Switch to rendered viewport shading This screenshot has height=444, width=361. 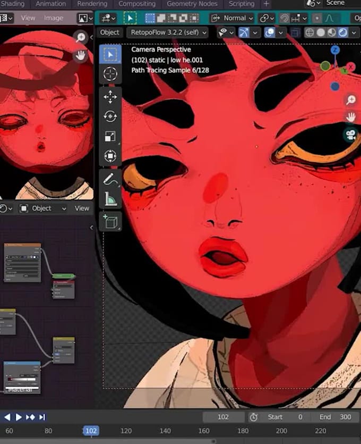tap(342, 32)
